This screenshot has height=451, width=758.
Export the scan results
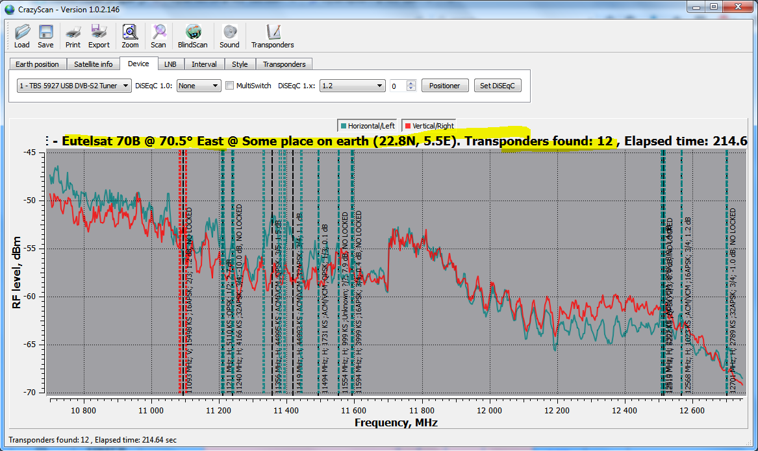click(99, 36)
